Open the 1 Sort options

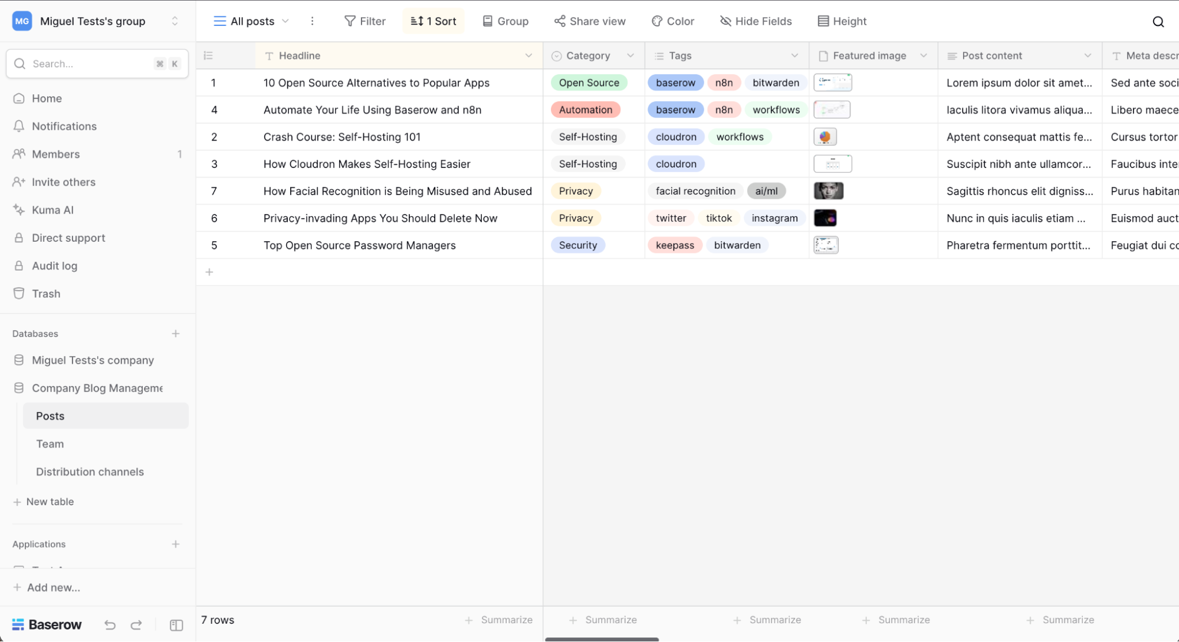coord(433,21)
